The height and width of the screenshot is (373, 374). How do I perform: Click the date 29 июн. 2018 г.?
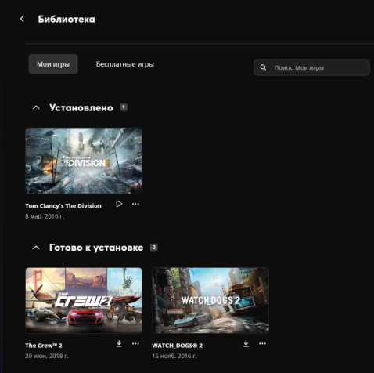click(47, 356)
